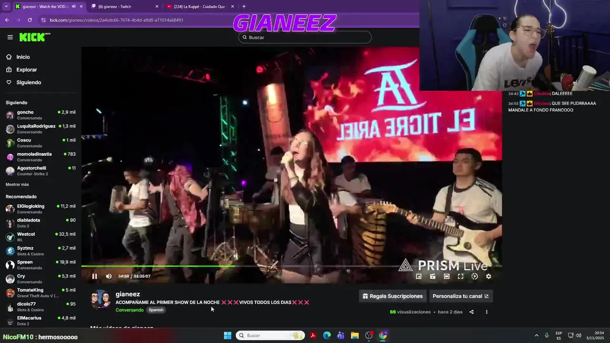610x343 pixels.
Task: Open momoladinastia channel in sidebar
Action: click(x=41, y=157)
